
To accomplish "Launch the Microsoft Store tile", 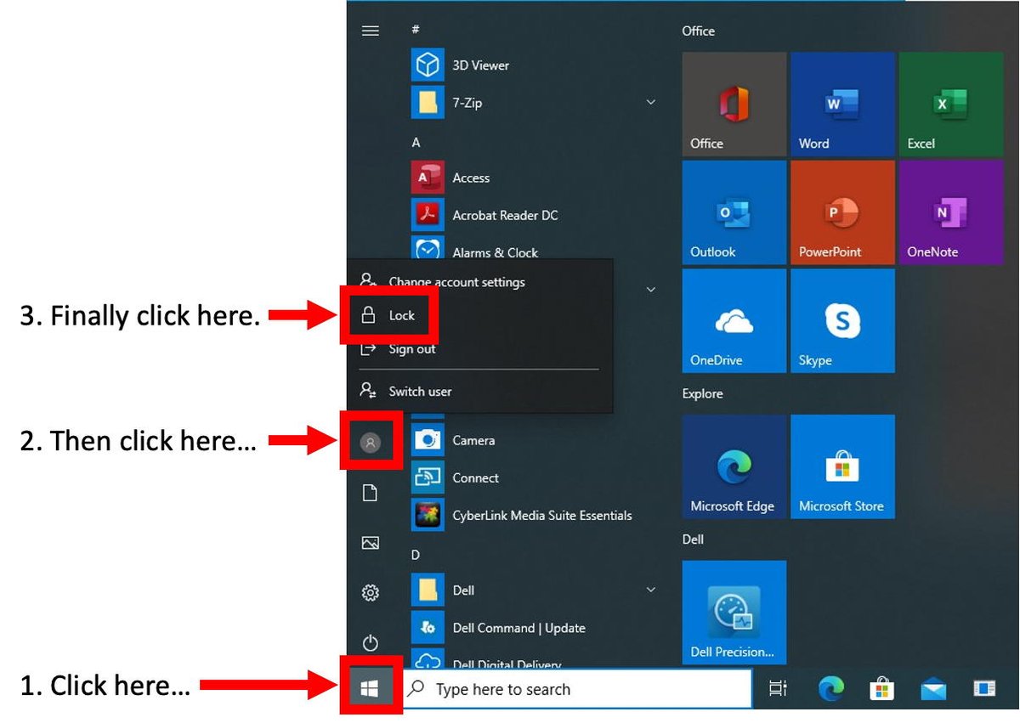I will 842,467.
